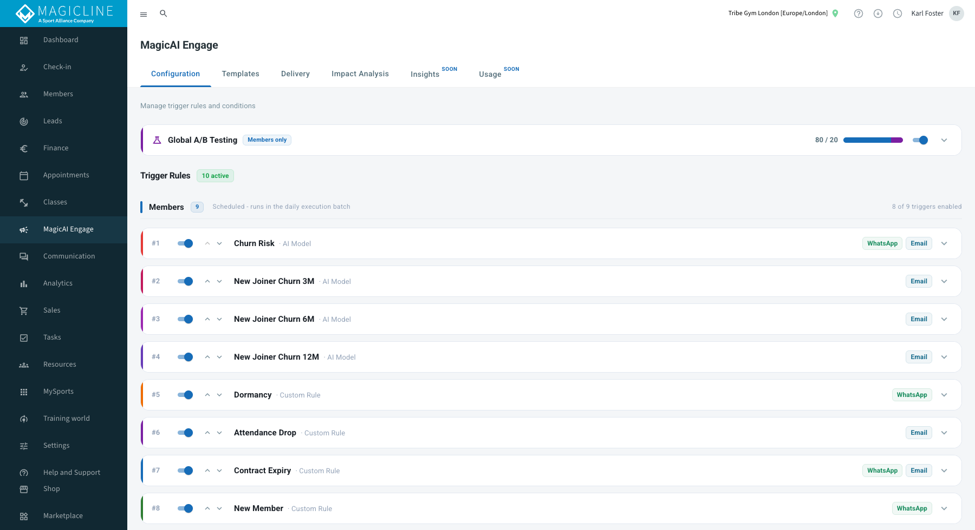
Task: Toggle New Joiner Churn 3M switch
Action: 185,281
